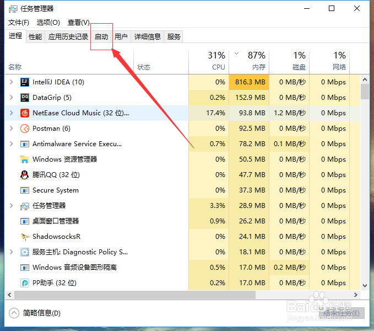Select the 17.4% CPU cell
This screenshot has width=374, height=331.
click(209, 113)
